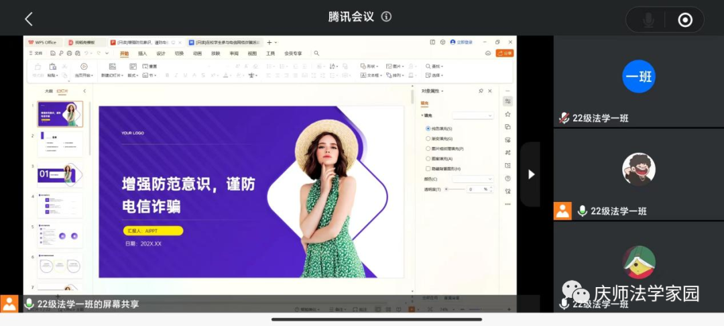This screenshot has width=724, height=326.
Task: Open the 插入 ribbon tab
Action: click(142, 54)
